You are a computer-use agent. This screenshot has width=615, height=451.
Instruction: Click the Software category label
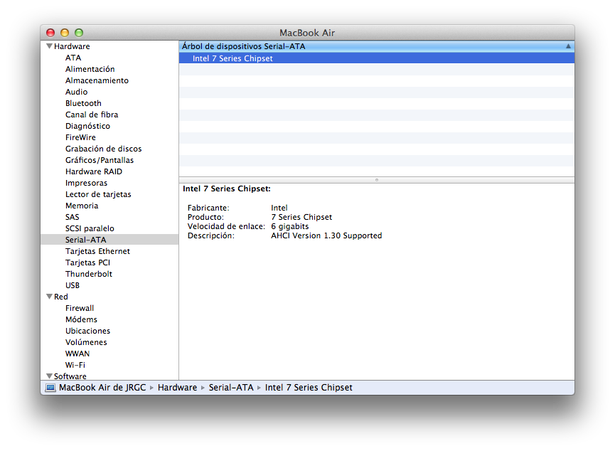coord(70,376)
